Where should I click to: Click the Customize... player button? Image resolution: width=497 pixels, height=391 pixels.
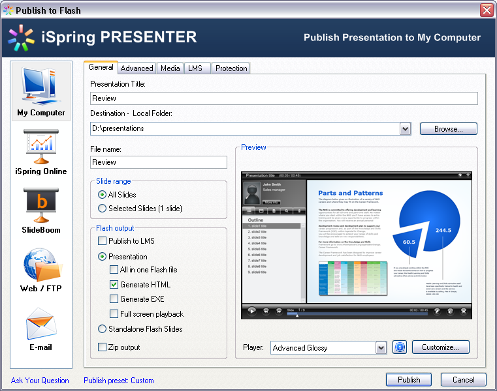(440, 347)
